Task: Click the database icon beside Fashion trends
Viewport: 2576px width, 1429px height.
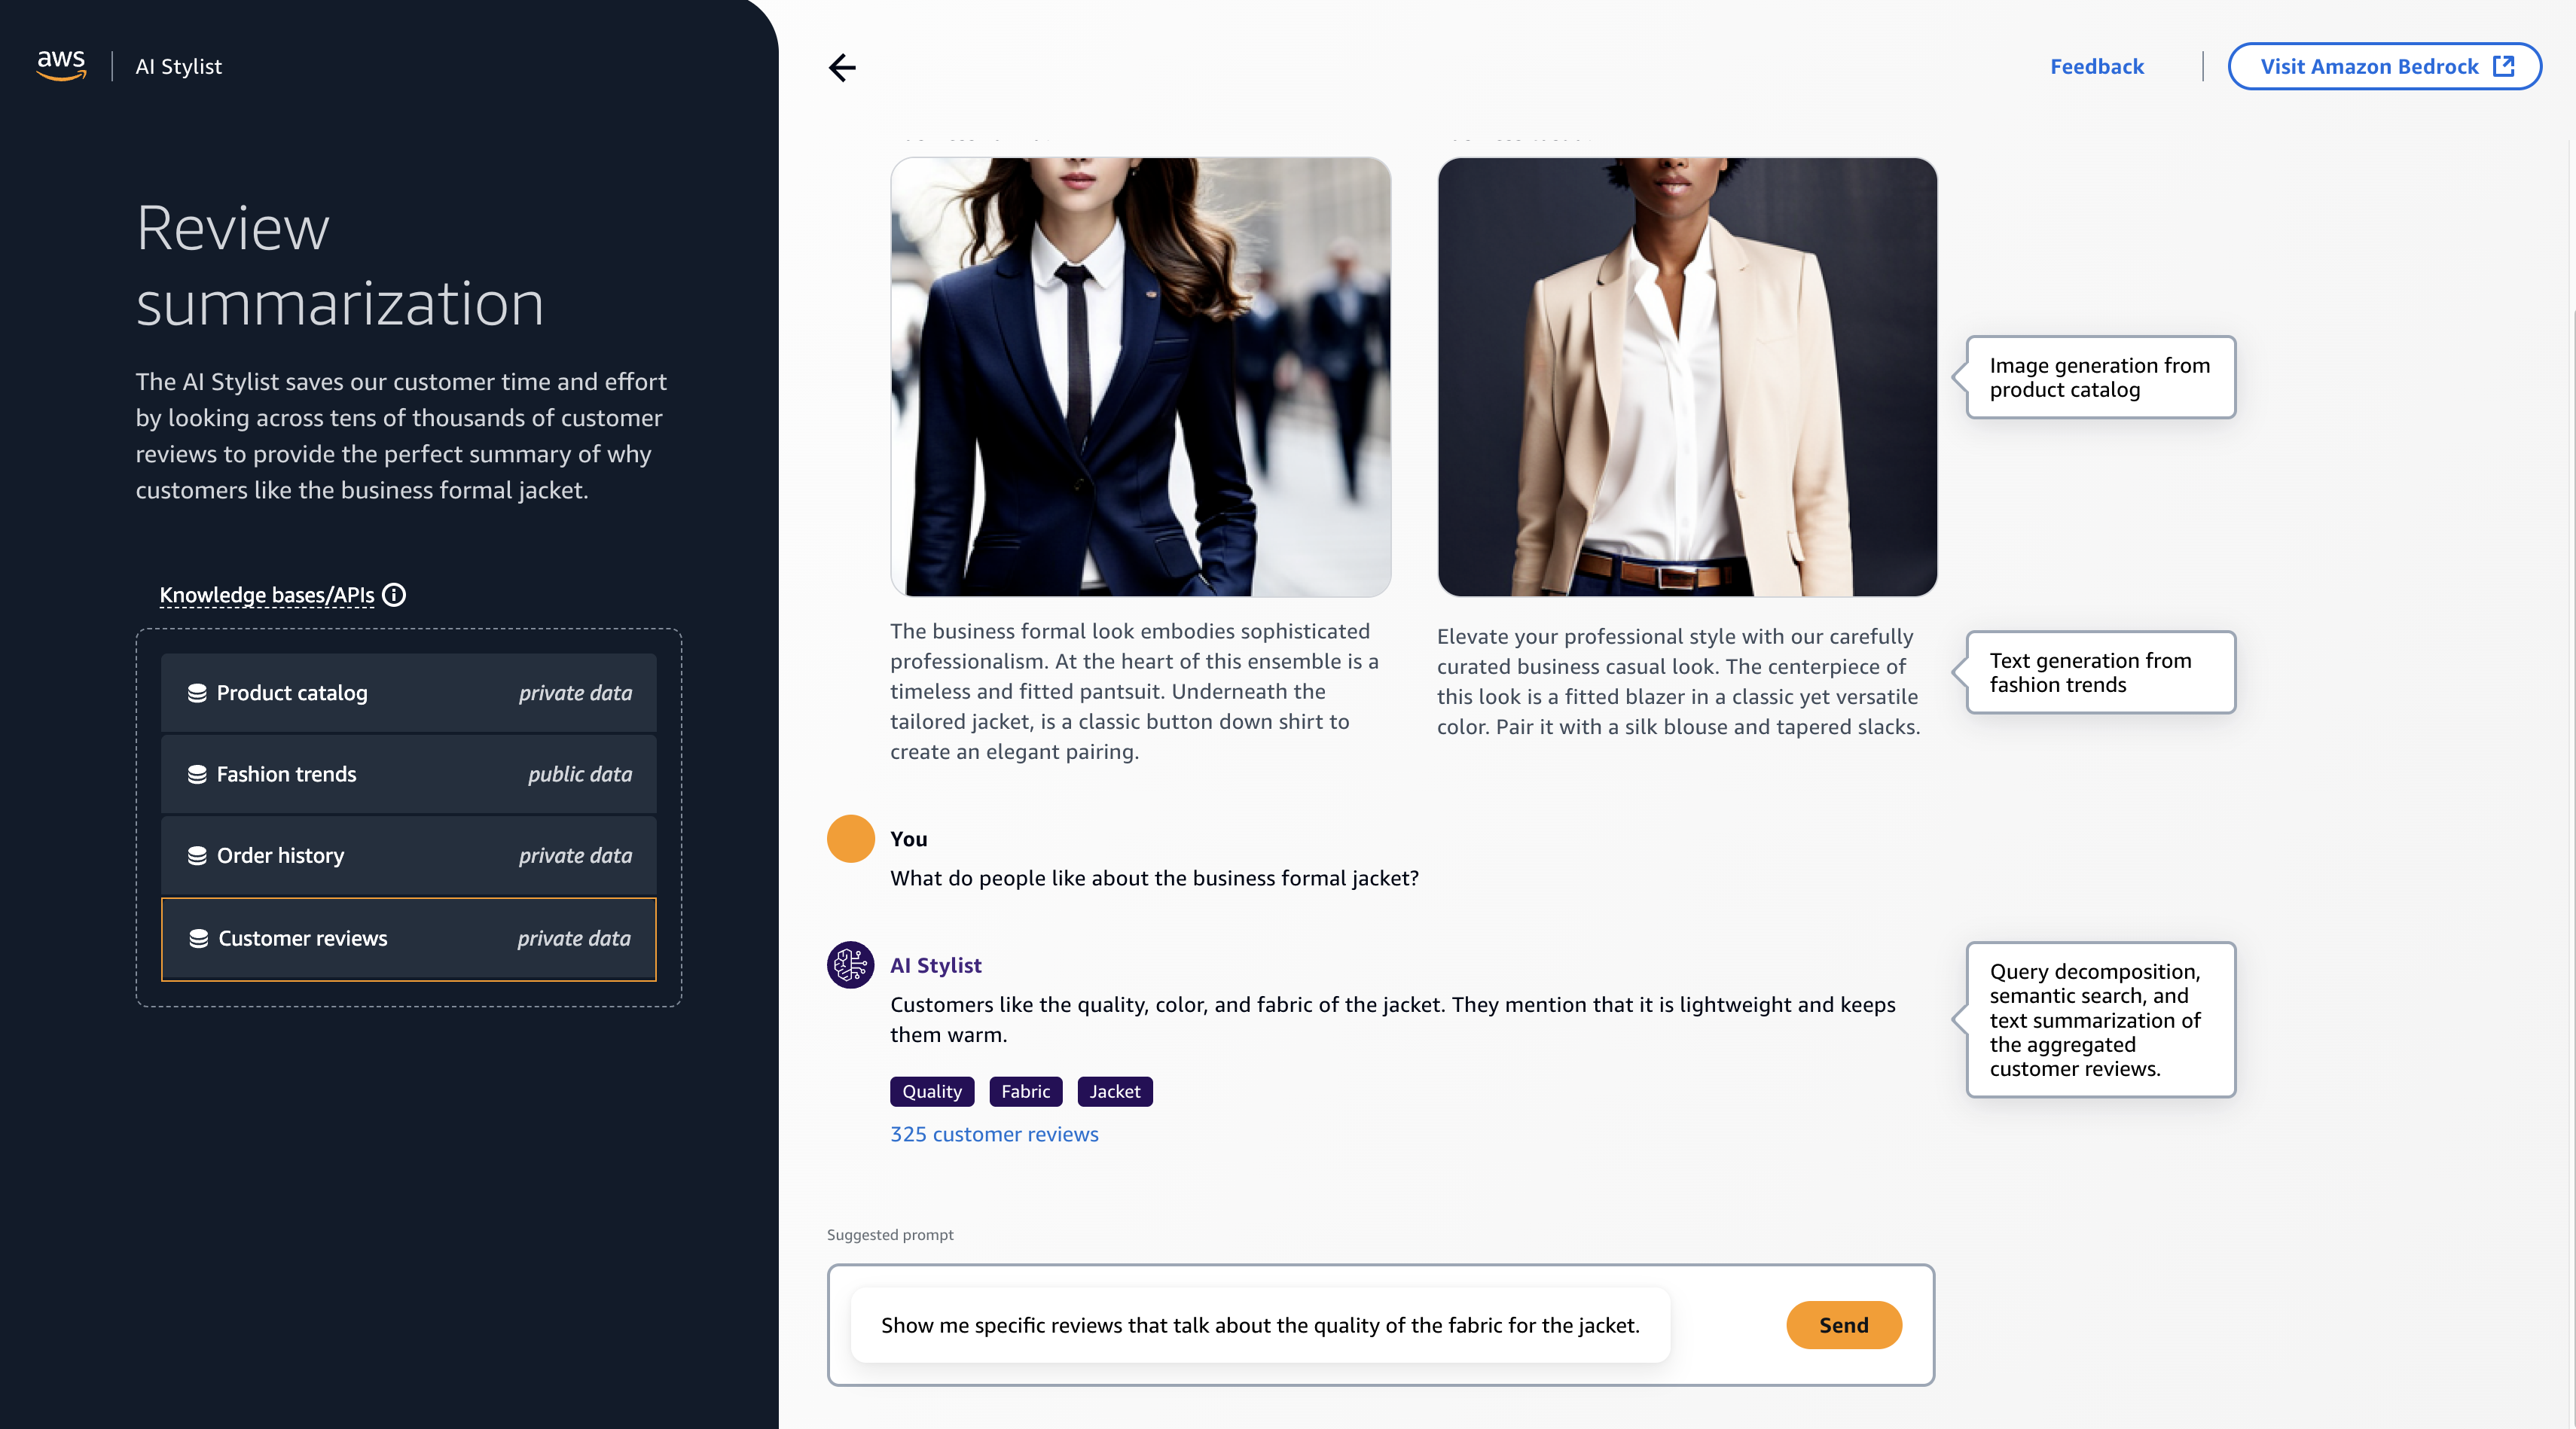Action: 197,775
